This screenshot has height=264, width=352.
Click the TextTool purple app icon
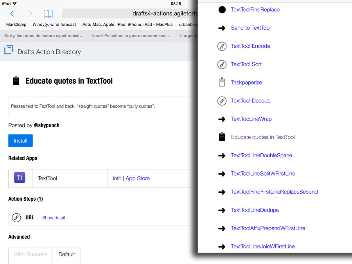(20, 178)
